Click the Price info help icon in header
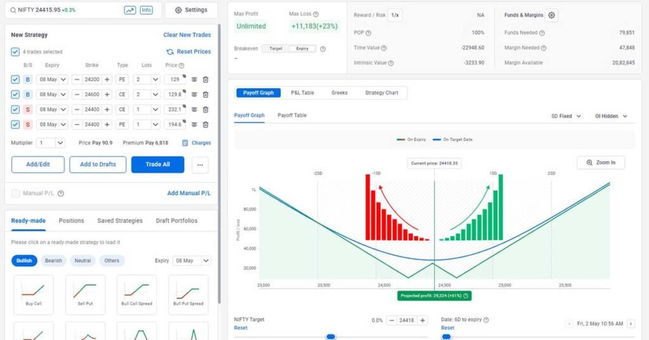This screenshot has width=649, height=340. 181,65
